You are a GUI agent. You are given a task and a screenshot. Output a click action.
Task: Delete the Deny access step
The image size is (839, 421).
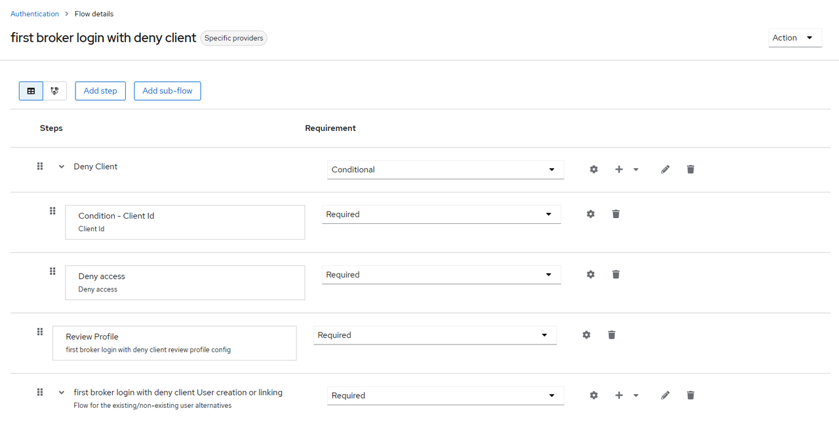[615, 274]
